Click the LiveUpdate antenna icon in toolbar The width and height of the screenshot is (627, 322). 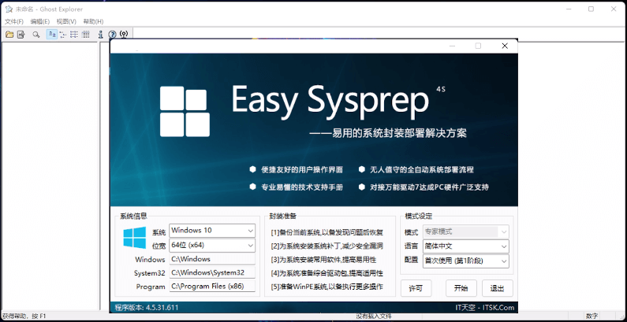[124, 35]
